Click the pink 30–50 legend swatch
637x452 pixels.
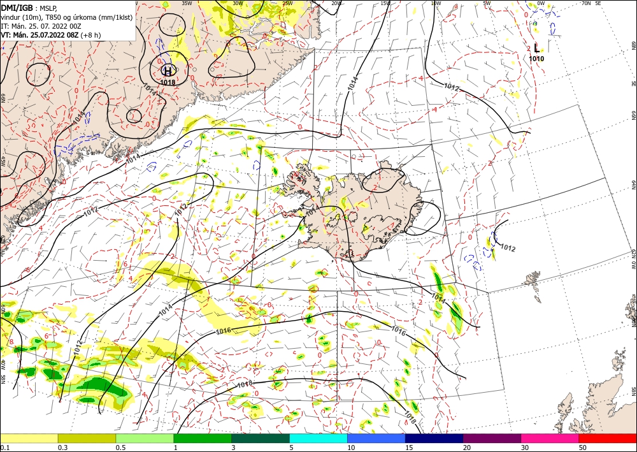(x=550, y=438)
